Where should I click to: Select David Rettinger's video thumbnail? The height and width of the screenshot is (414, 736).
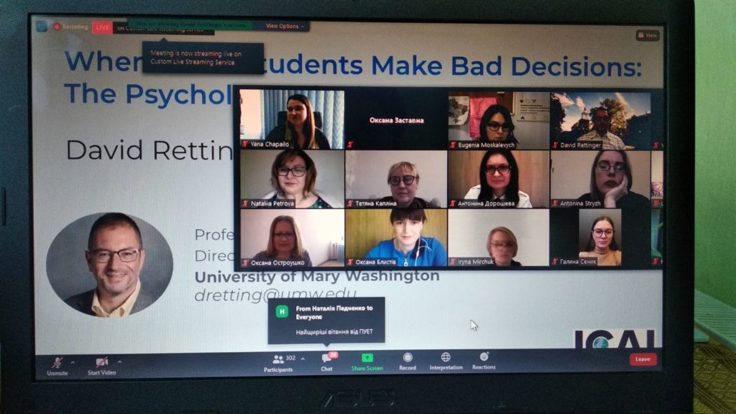tap(600, 120)
